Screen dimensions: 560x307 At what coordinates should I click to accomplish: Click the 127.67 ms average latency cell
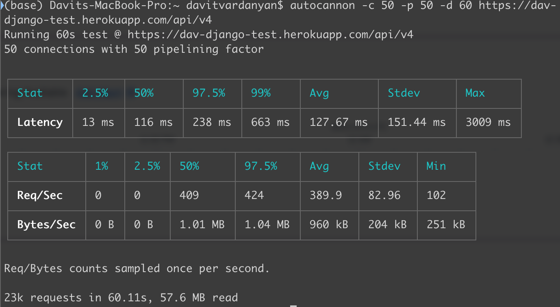(x=338, y=122)
